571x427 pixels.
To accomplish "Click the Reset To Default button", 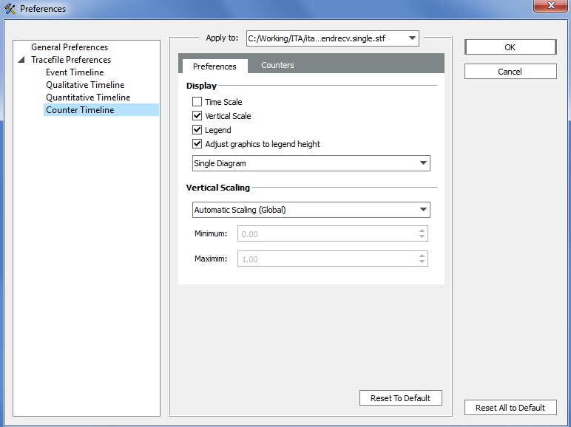I will [401, 398].
